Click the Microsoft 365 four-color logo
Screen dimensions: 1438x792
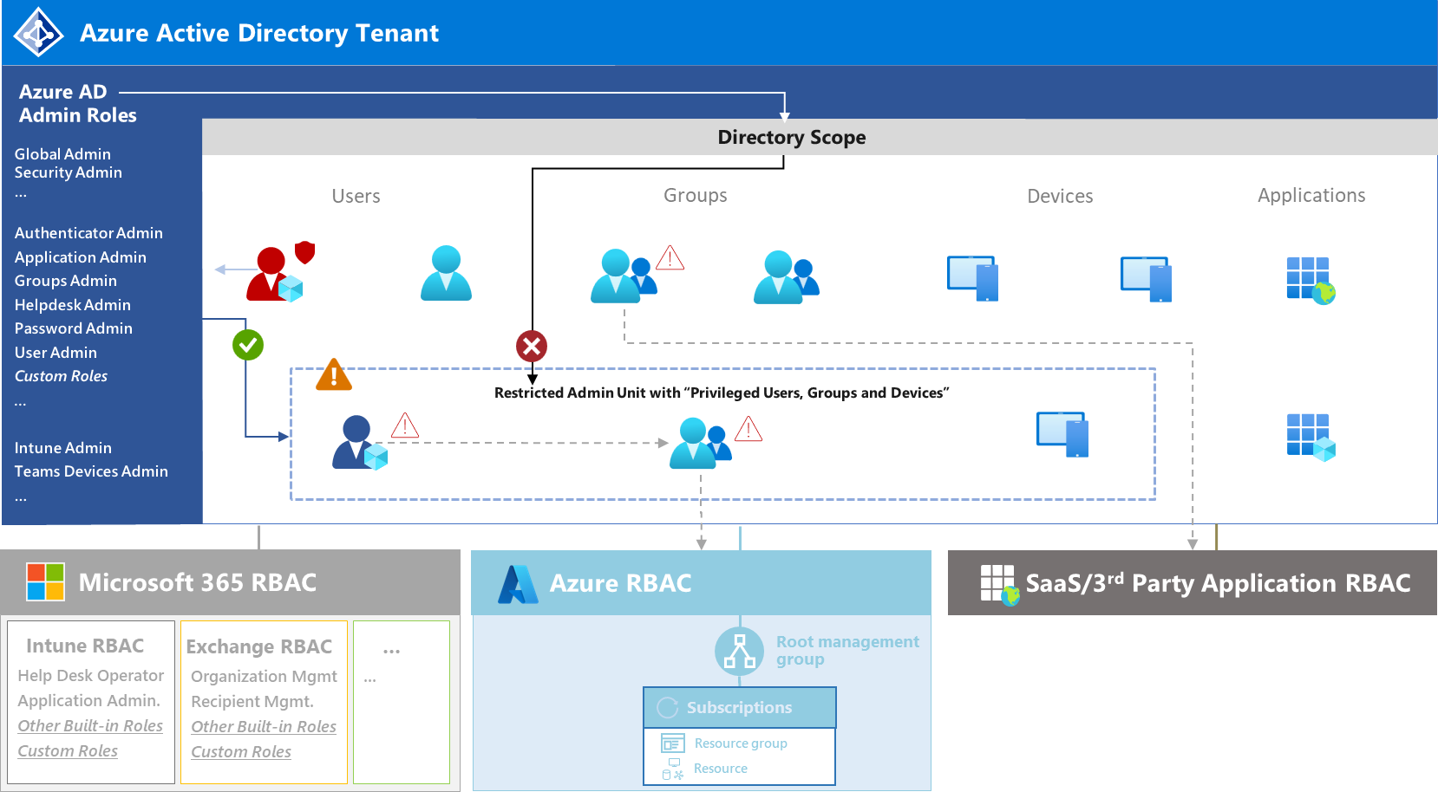tap(45, 581)
